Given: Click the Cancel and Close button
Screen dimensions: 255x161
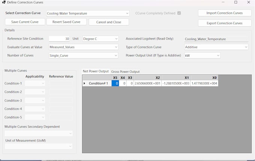Looking at the screenshot, I should pyautogui.click(x=109, y=22).
